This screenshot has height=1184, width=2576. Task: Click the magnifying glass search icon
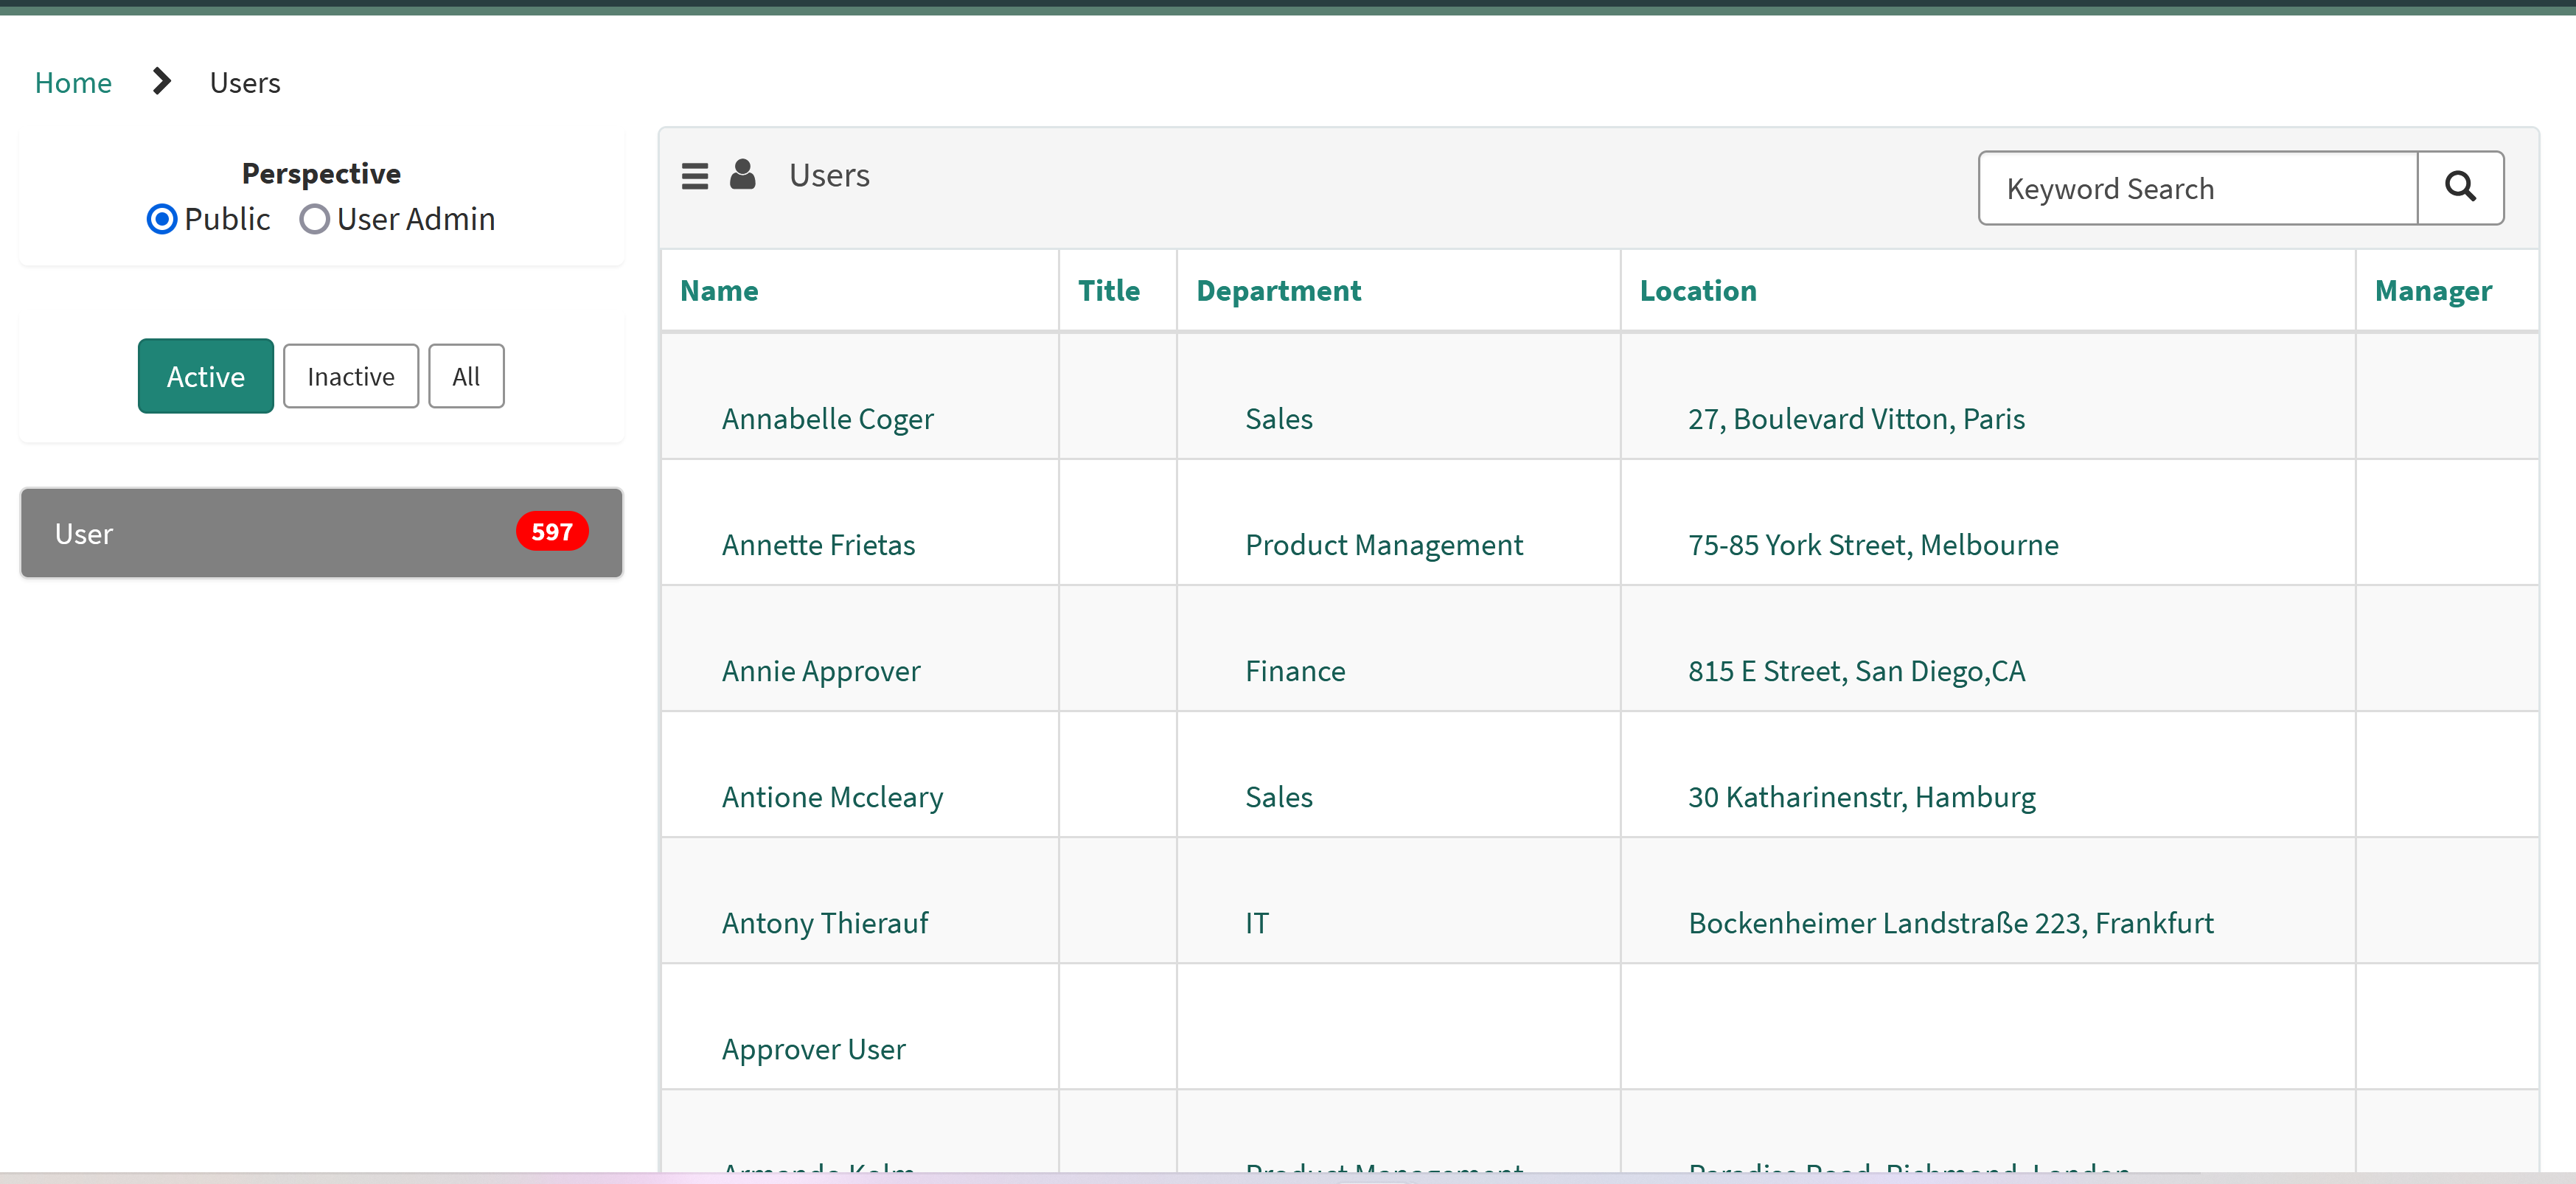(2460, 187)
